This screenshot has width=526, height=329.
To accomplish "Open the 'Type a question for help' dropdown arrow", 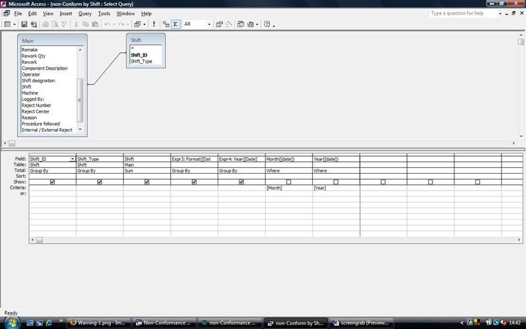I will pos(500,13).
